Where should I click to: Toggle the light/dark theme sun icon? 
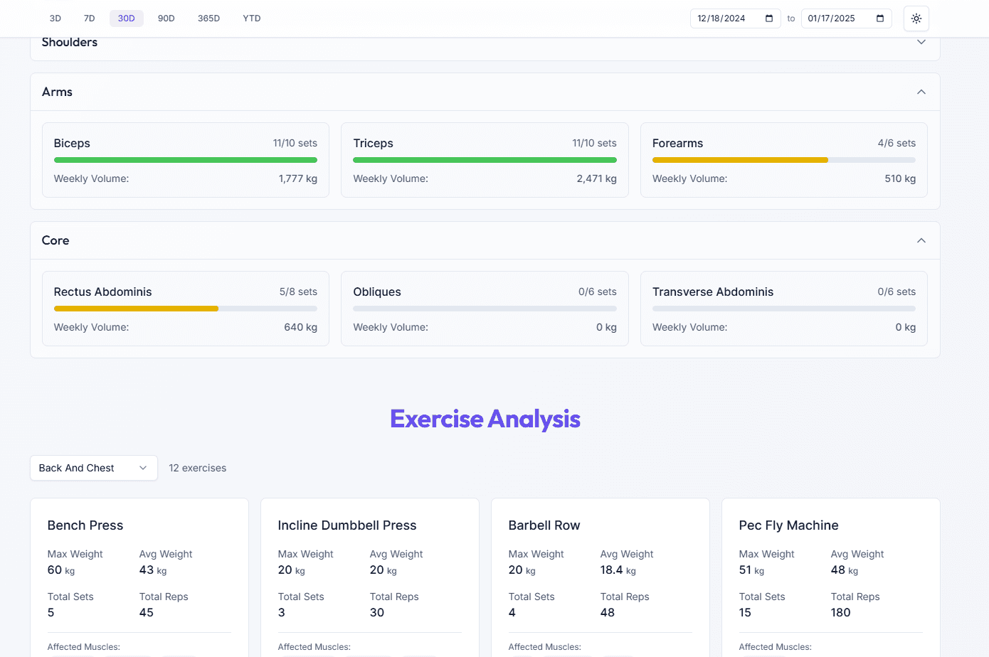click(916, 18)
